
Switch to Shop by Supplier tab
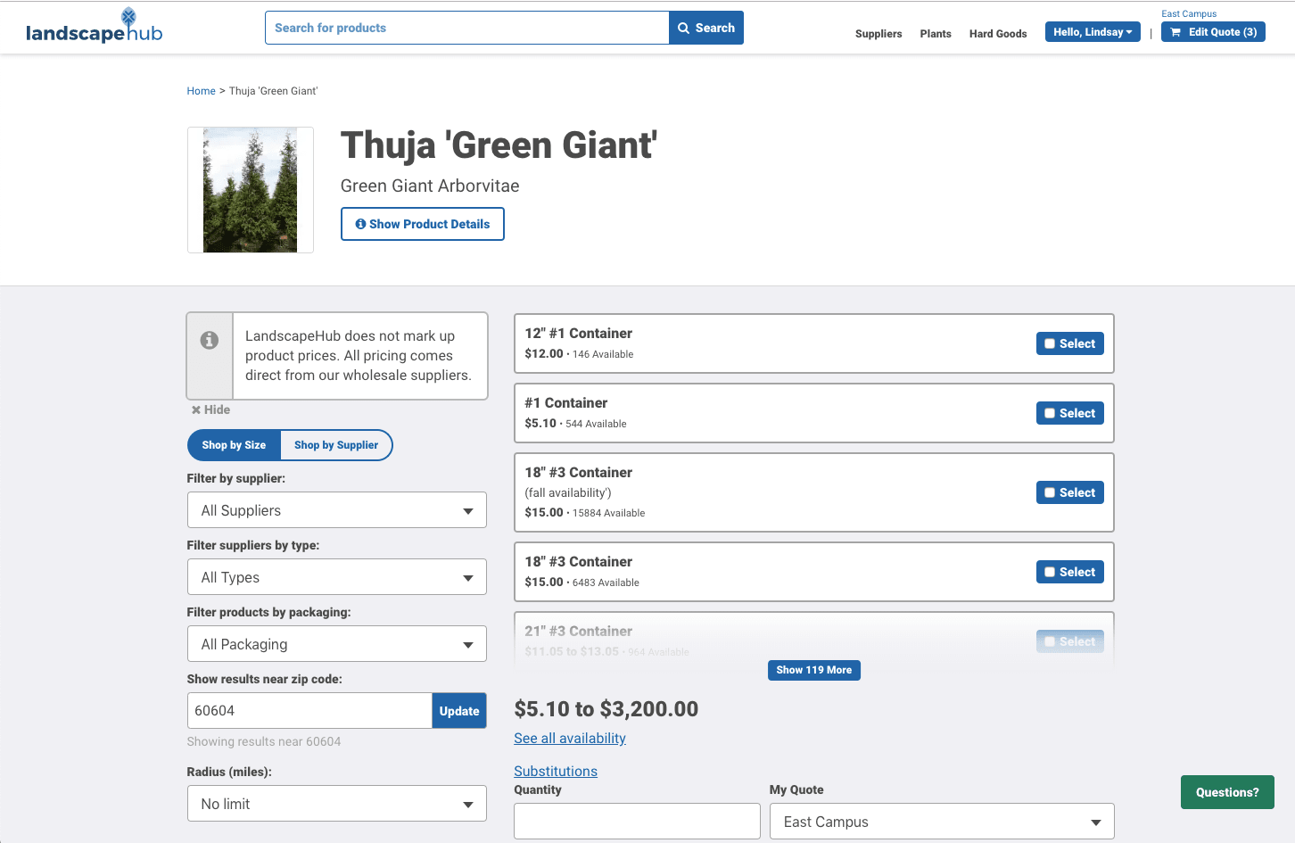pos(336,445)
